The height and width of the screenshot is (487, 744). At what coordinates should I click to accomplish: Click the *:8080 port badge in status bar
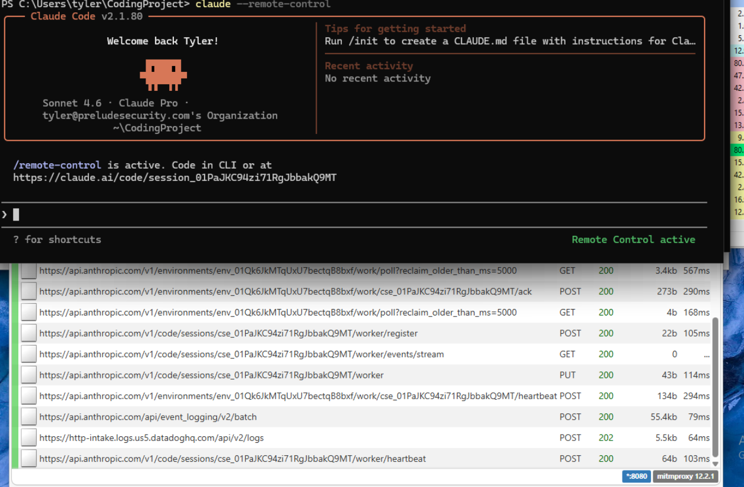pyautogui.click(x=635, y=476)
